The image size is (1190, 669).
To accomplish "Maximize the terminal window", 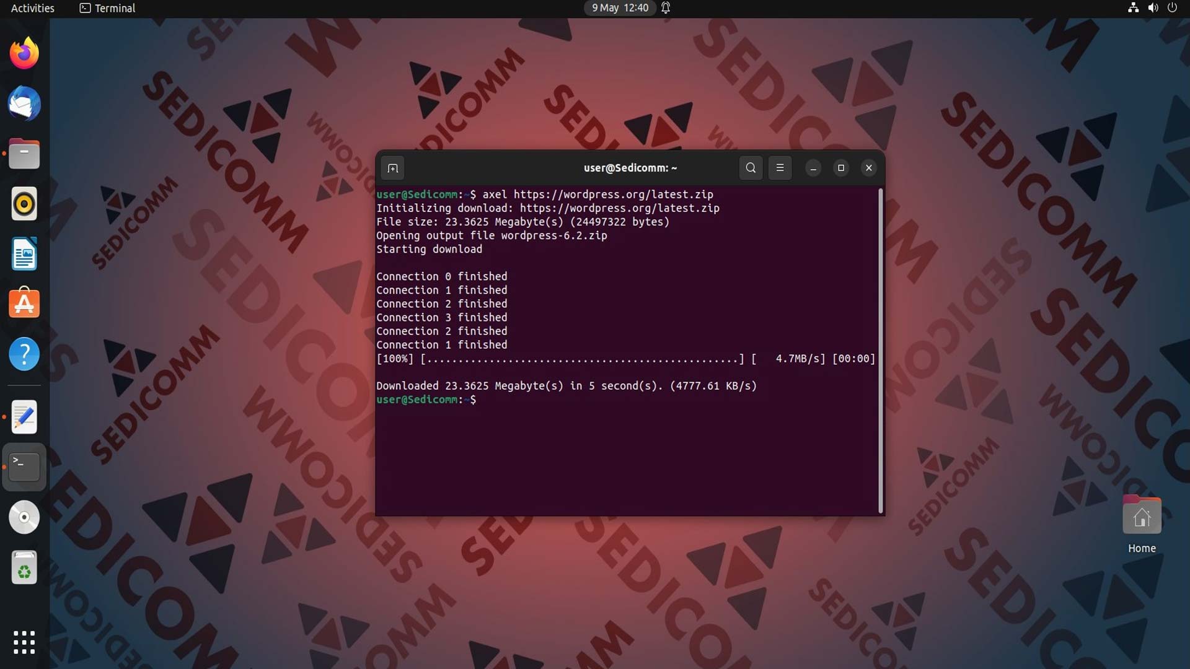I will 841,168.
